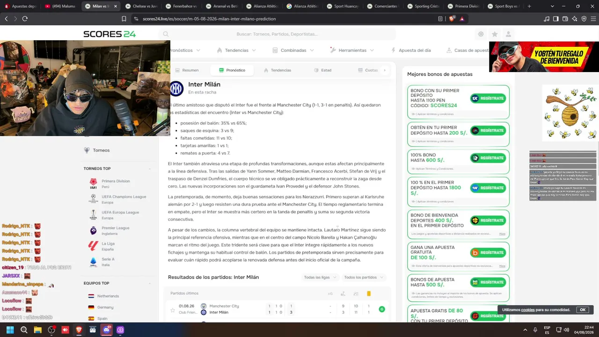The height and width of the screenshot is (337, 599).
Task: Open the Brave browser taskbar icon
Action: tap(79, 330)
